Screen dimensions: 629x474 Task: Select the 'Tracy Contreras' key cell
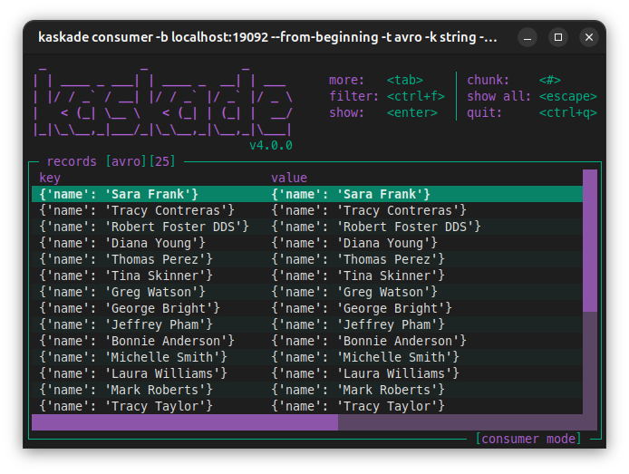coord(137,210)
